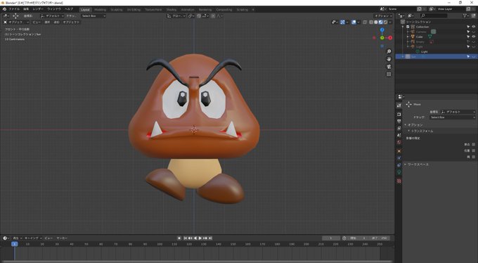Open the Tool properties tab
The height and width of the screenshot is (263, 478).
coord(399,105)
